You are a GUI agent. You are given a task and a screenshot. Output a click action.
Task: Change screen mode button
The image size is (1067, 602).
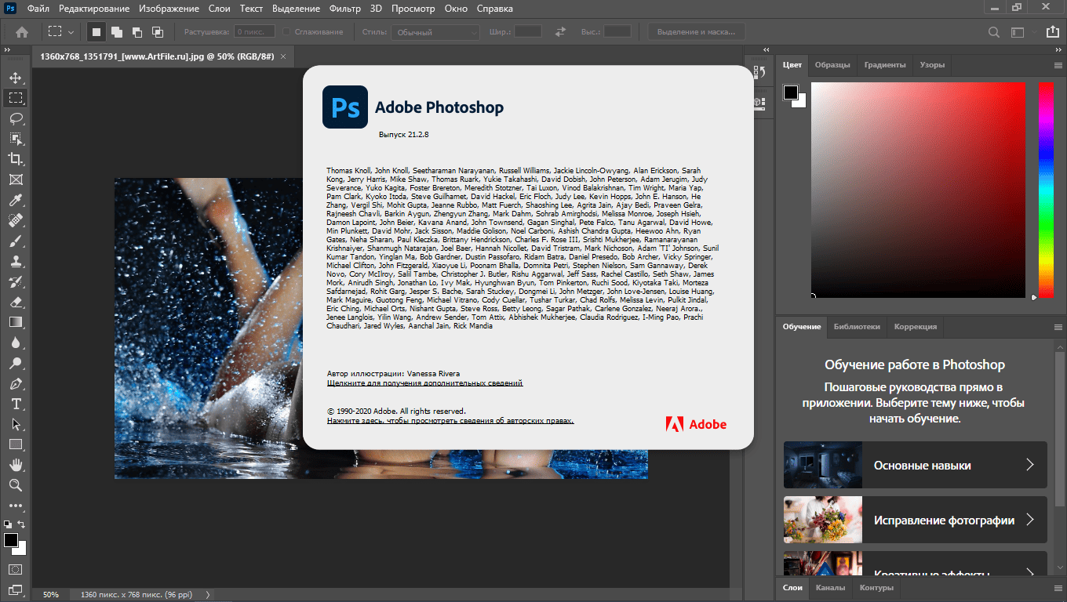pos(16,589)
